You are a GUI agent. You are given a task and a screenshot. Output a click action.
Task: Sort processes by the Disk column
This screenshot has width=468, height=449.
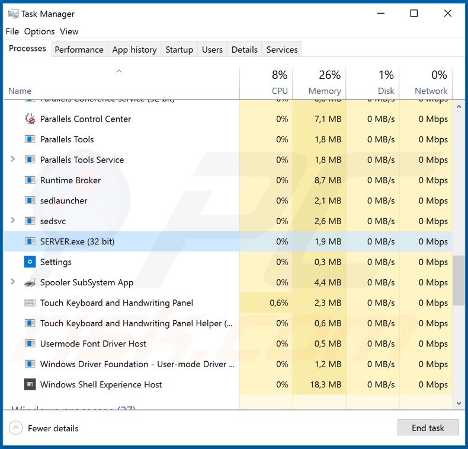coord(373,83)
